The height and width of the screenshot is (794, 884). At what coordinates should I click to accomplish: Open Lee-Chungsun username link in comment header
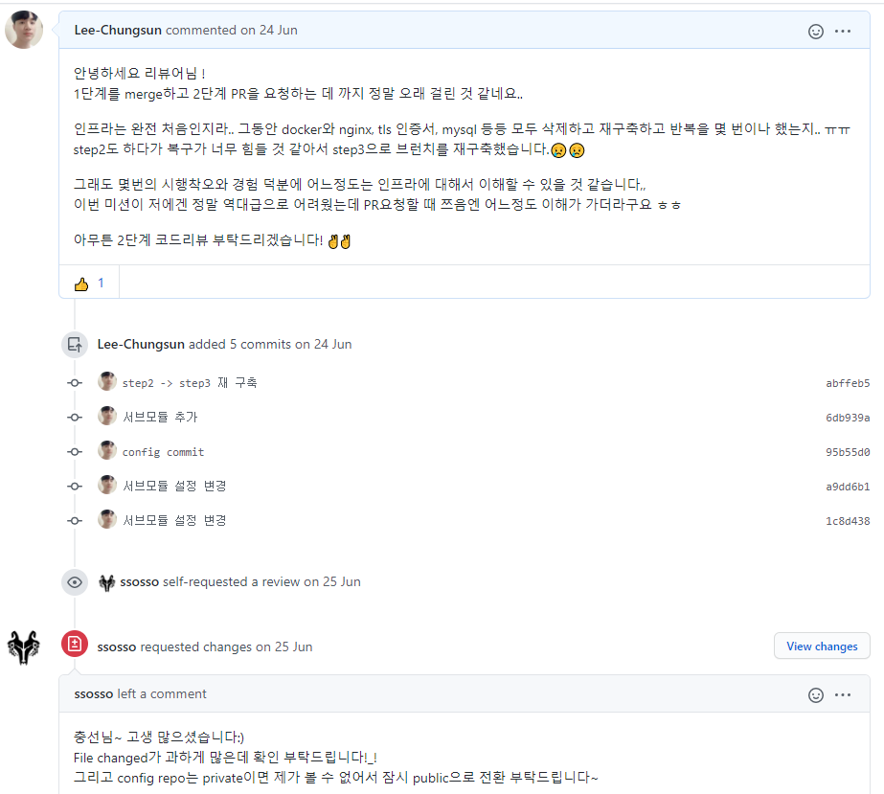click(x=118, y=31)
